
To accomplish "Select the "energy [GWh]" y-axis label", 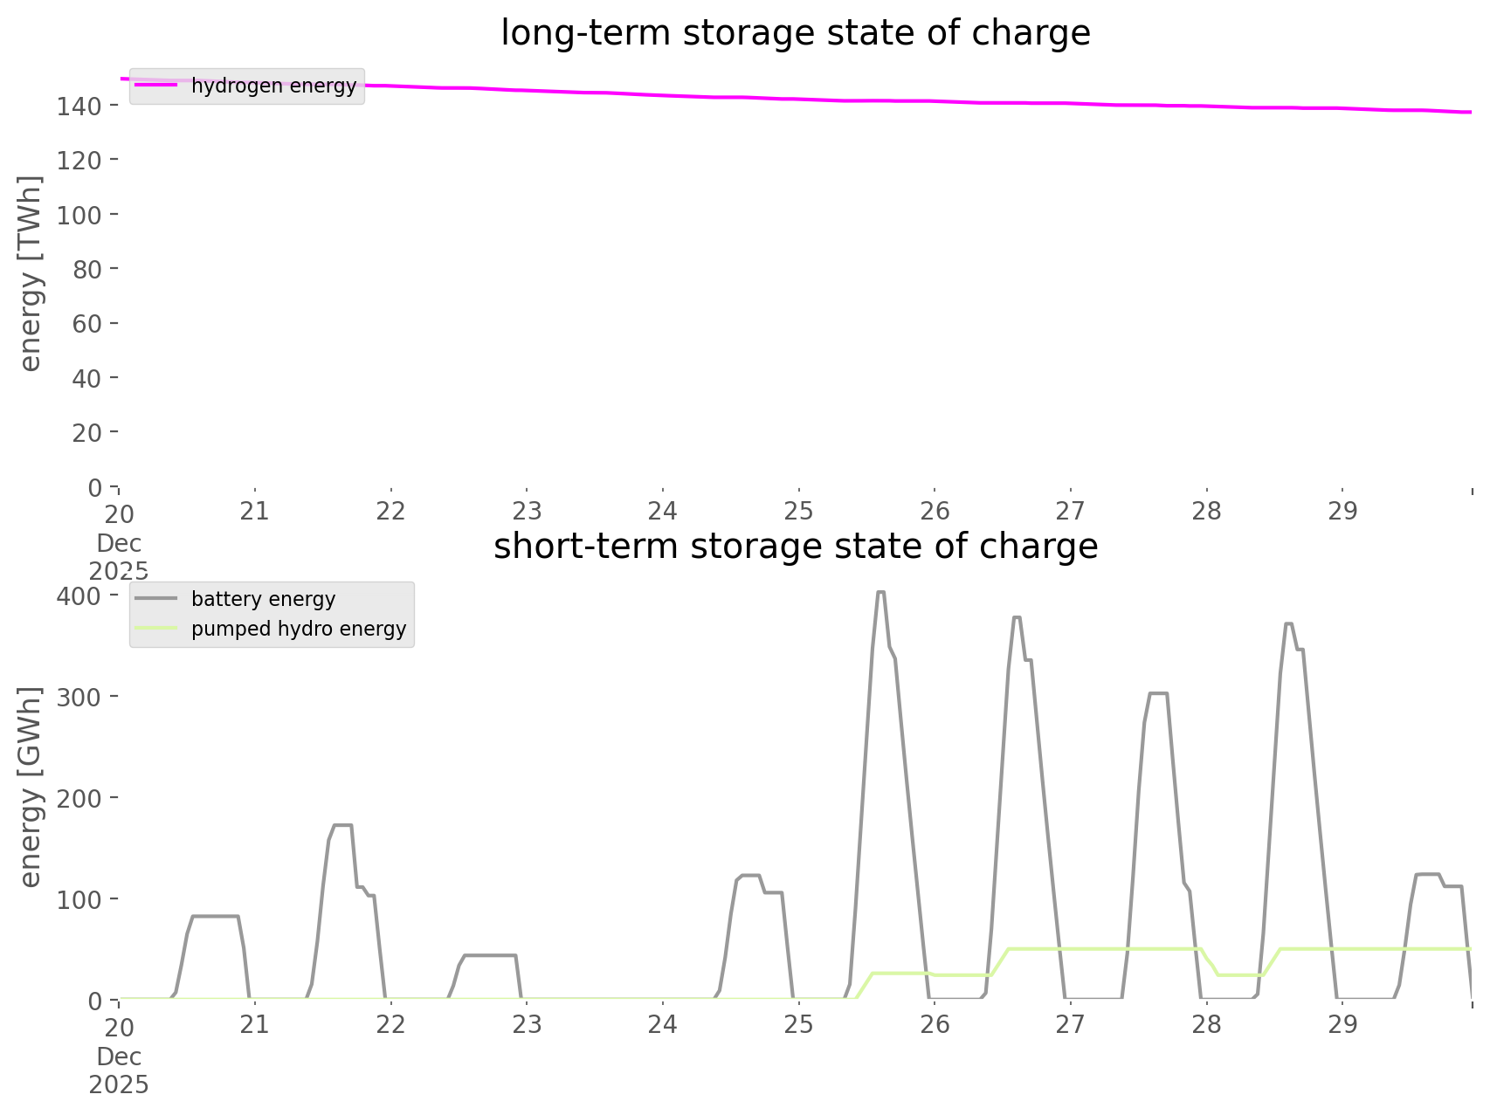I will (x=30, y=787).
